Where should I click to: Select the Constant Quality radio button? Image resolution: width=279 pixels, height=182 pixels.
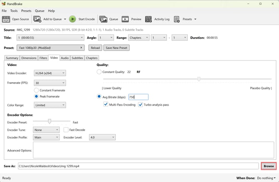coord(99,72)
